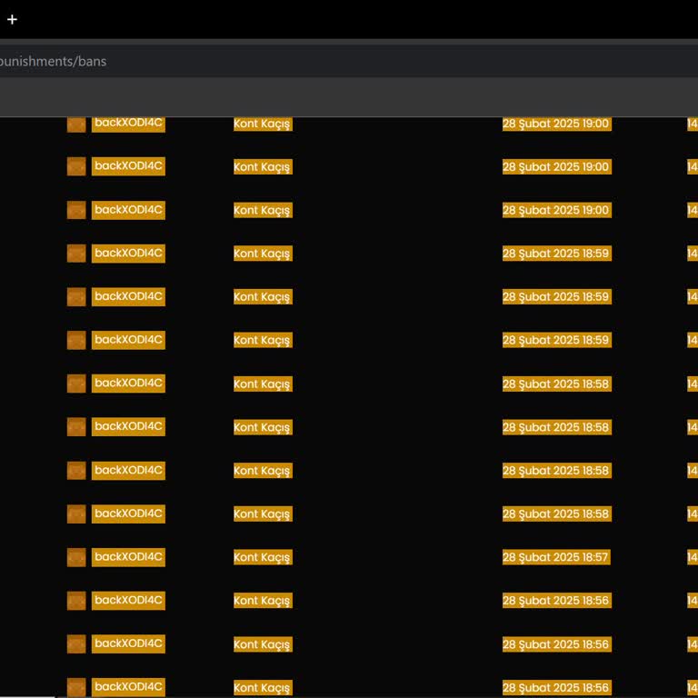698x698 pixels.
Task: Open a new browser tab with plus button
Action: click(x=12, y=19)
